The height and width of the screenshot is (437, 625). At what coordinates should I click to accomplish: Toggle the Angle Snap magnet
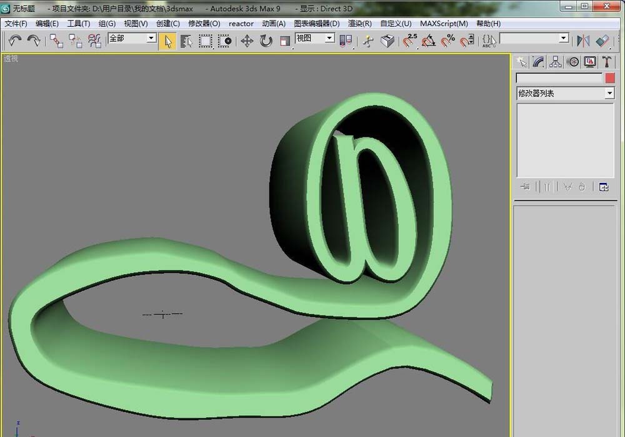coord(429,41)
